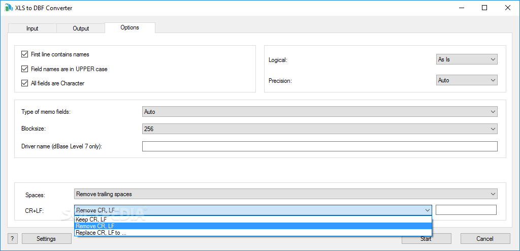
Task: Open the Logical dropdown showing As Is
Action: coord(467,60)
